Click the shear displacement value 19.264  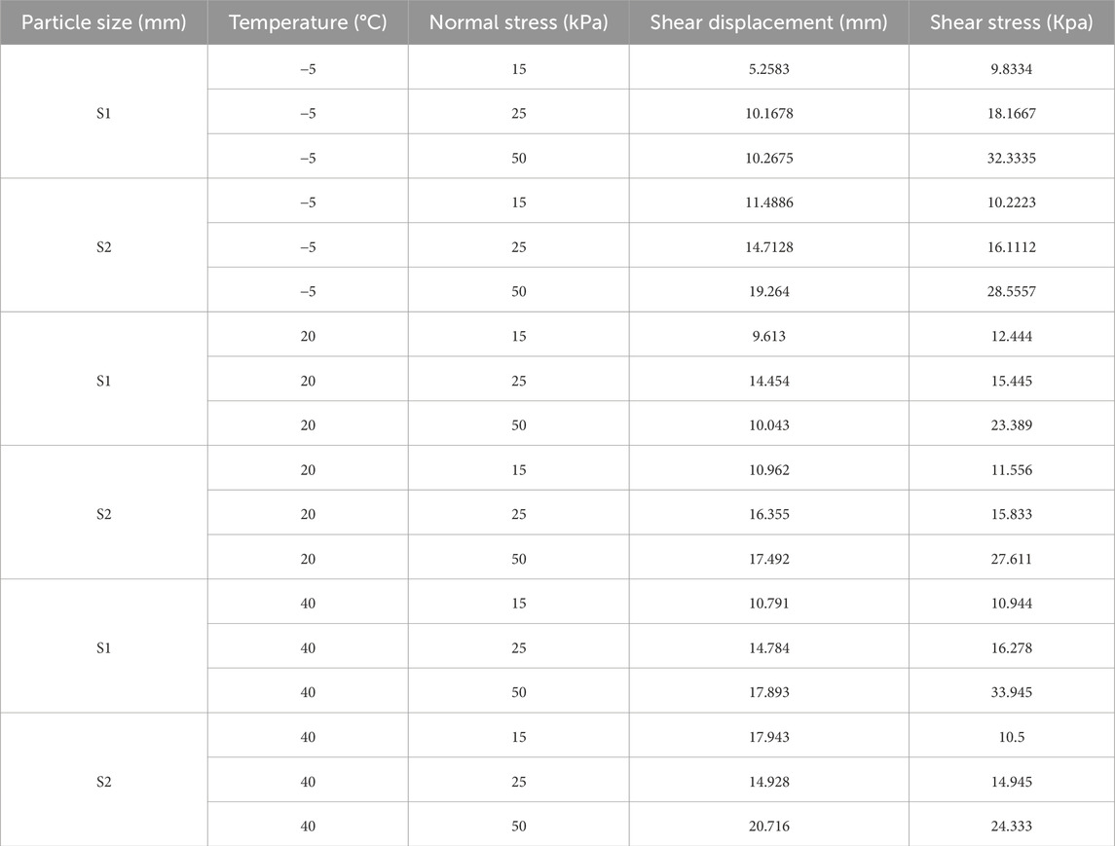pyautogui.click(x=768, y=291)
